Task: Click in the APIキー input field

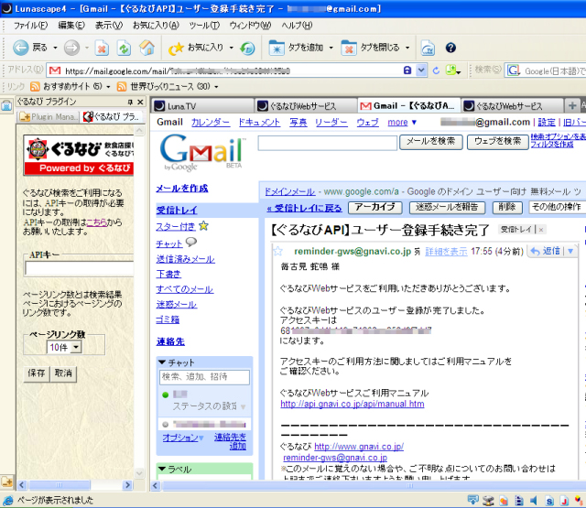Action: click(x=79, y=268)
